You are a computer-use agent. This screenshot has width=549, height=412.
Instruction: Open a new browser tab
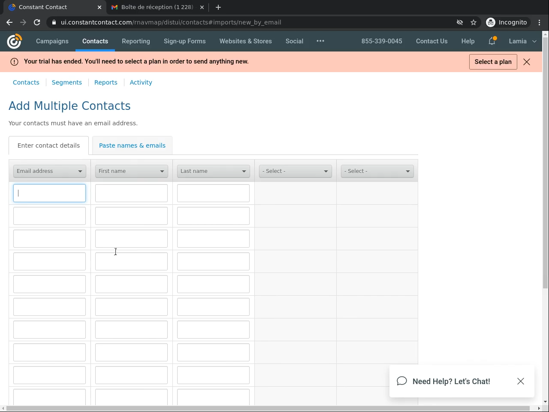tap(218, 7)
